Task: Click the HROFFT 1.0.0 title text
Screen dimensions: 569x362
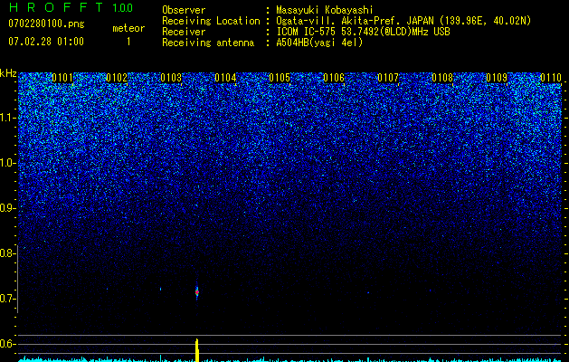Action: (71, 7)
